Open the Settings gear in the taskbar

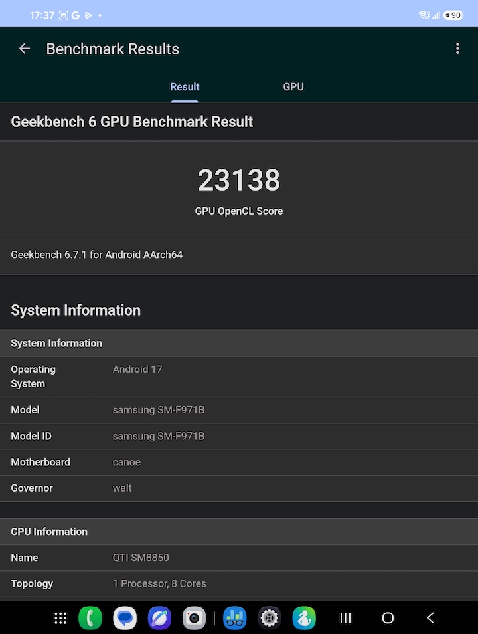pos(270,618)
